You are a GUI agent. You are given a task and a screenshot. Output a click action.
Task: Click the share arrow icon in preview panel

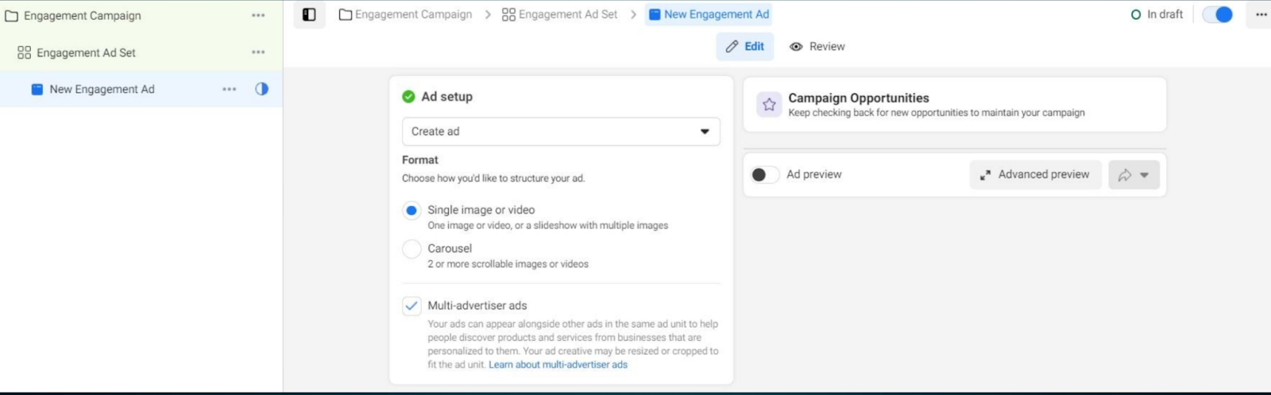[1125, 175]
